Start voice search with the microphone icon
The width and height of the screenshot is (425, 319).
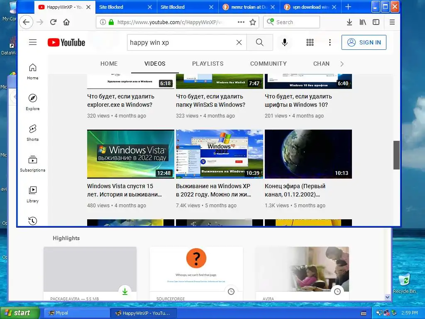pyautogui.click(x=285, y=42)
